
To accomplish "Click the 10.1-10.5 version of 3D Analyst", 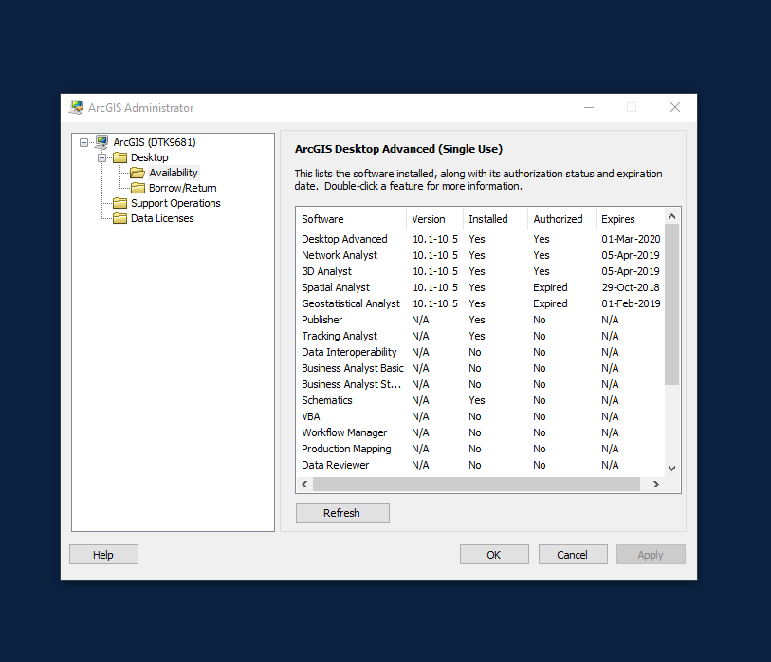I will (435, 271).
